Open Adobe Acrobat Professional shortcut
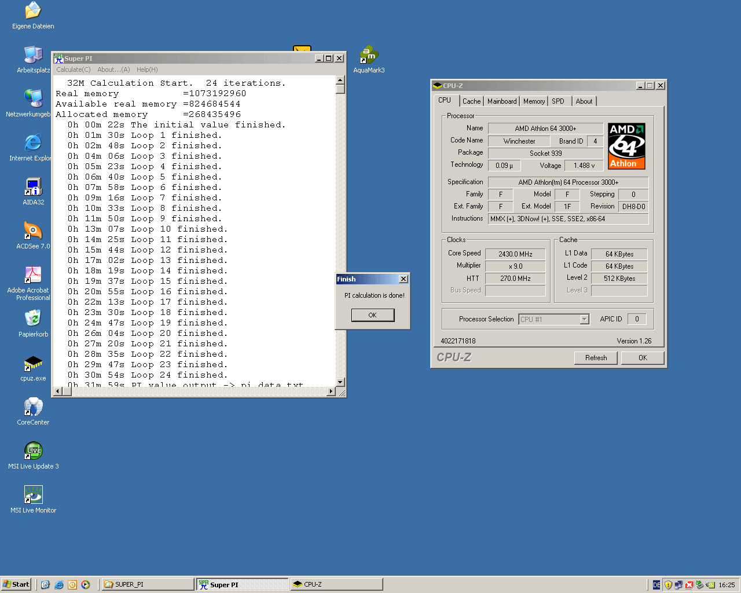 click(x=29, y=283)
